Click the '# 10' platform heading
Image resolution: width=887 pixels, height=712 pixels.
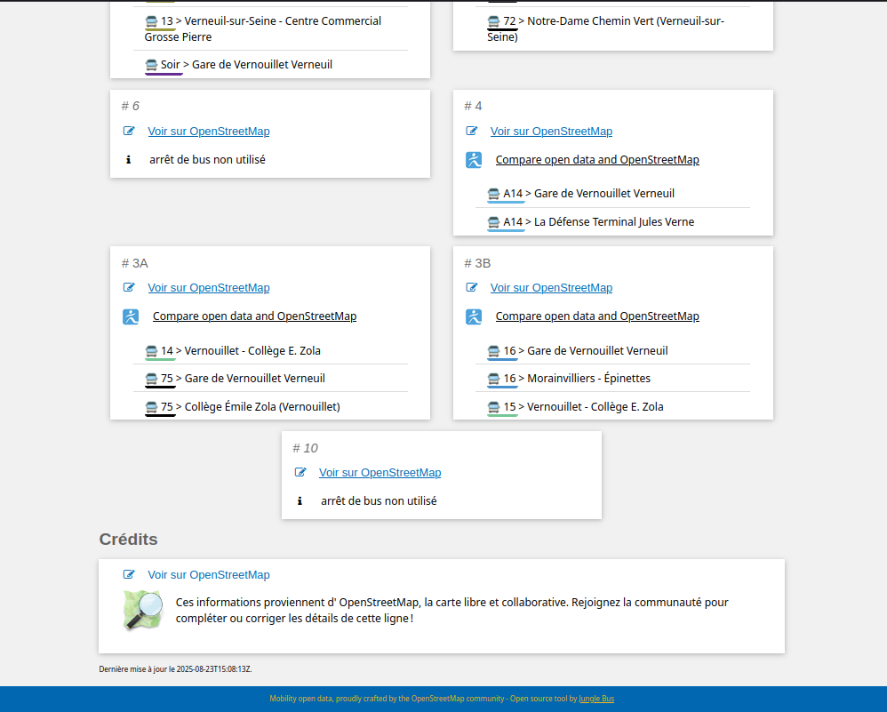tap(306, 448)
